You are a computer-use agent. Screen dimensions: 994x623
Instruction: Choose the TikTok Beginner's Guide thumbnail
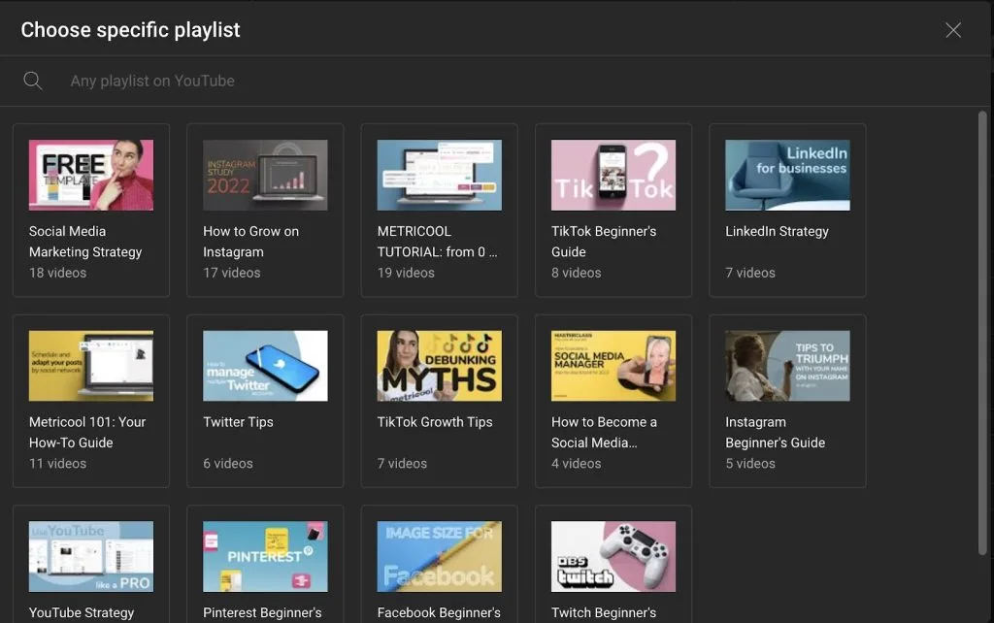pyautogui.click(x=613, y=175)
